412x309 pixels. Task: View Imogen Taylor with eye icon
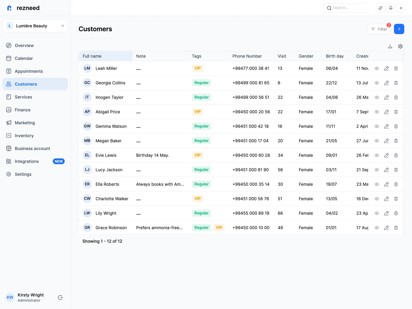point(377,97)
